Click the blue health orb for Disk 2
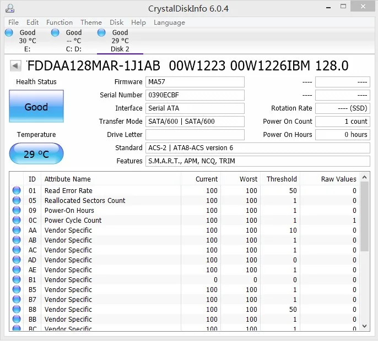 click(101, 32)
